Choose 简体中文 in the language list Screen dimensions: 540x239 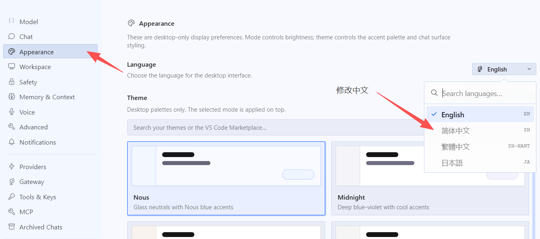(x=480, y=130)
